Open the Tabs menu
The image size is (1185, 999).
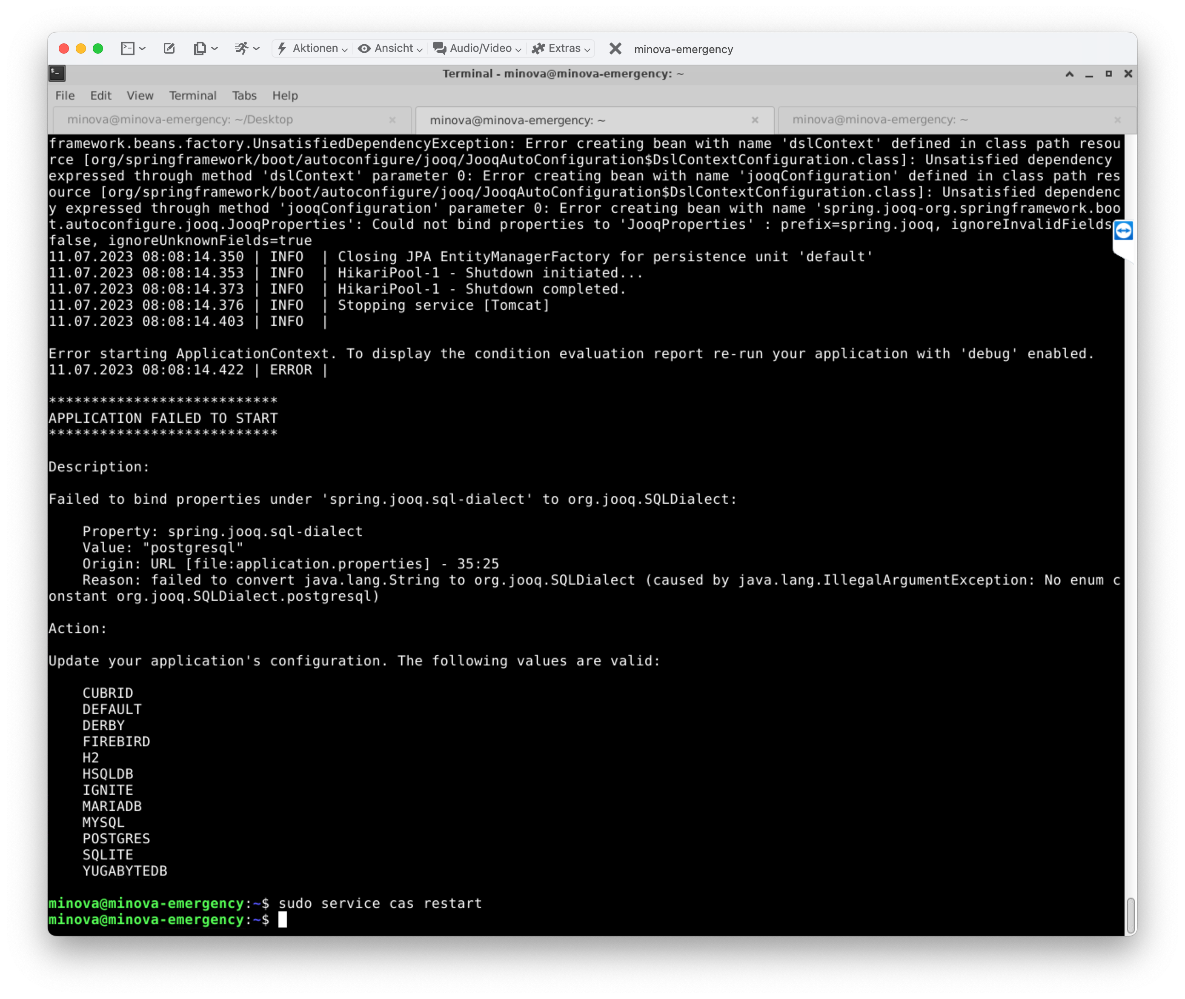point(243,95)
